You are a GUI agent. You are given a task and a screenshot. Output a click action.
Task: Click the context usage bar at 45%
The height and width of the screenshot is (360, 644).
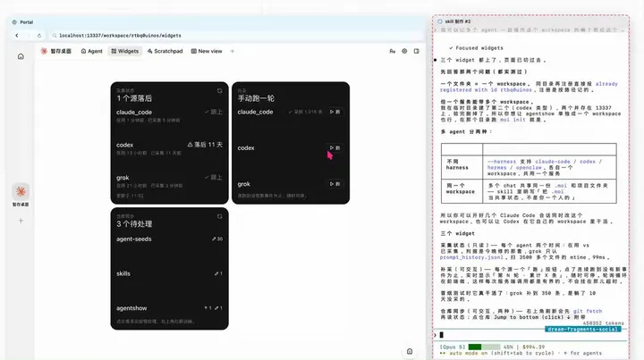click(x=484, y=347)
